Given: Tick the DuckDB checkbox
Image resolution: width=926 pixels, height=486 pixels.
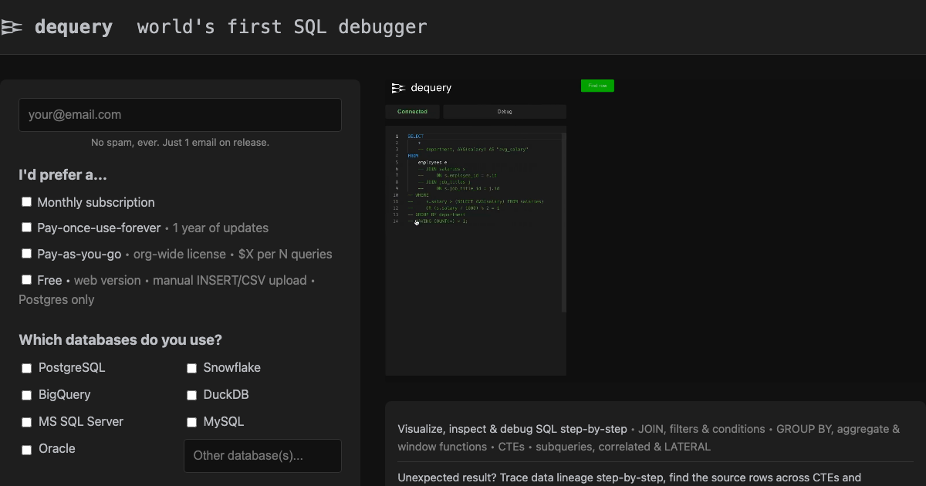Looking at the screenshot, I should pyautogui.click(x=191, y=395).
